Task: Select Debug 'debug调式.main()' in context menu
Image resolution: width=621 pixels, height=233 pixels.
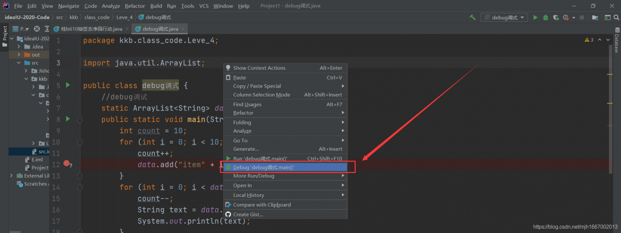Action: 285,167
